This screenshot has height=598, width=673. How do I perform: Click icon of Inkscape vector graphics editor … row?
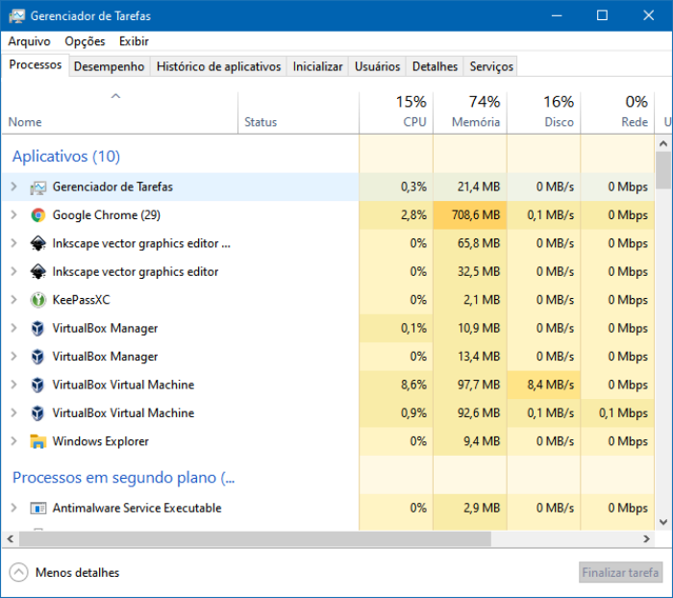click(37, 243)
